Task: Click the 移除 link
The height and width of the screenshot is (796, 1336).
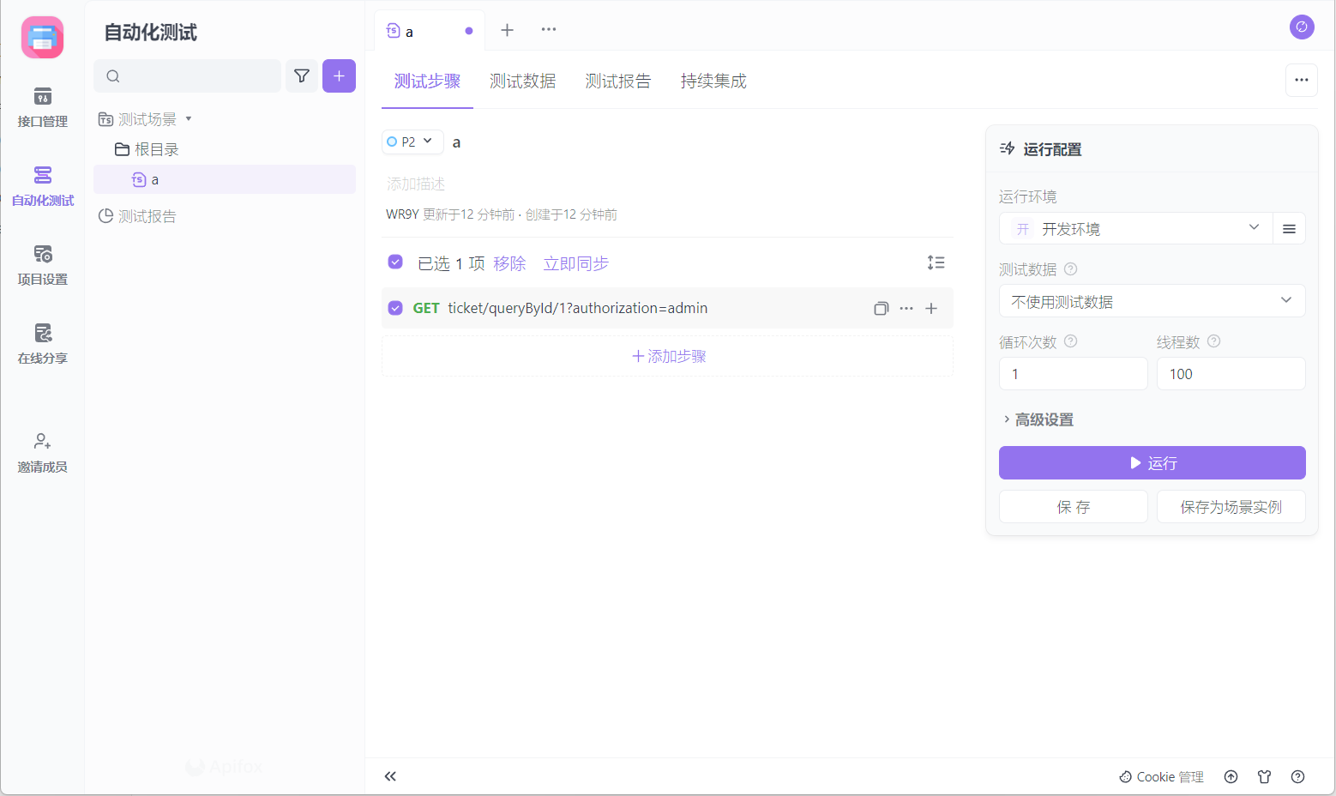Action: [x=509, y=263]
